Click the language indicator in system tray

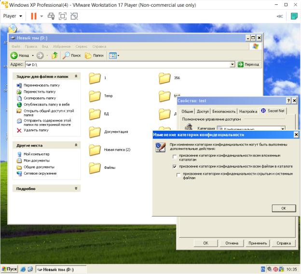[x=263, y=269]
